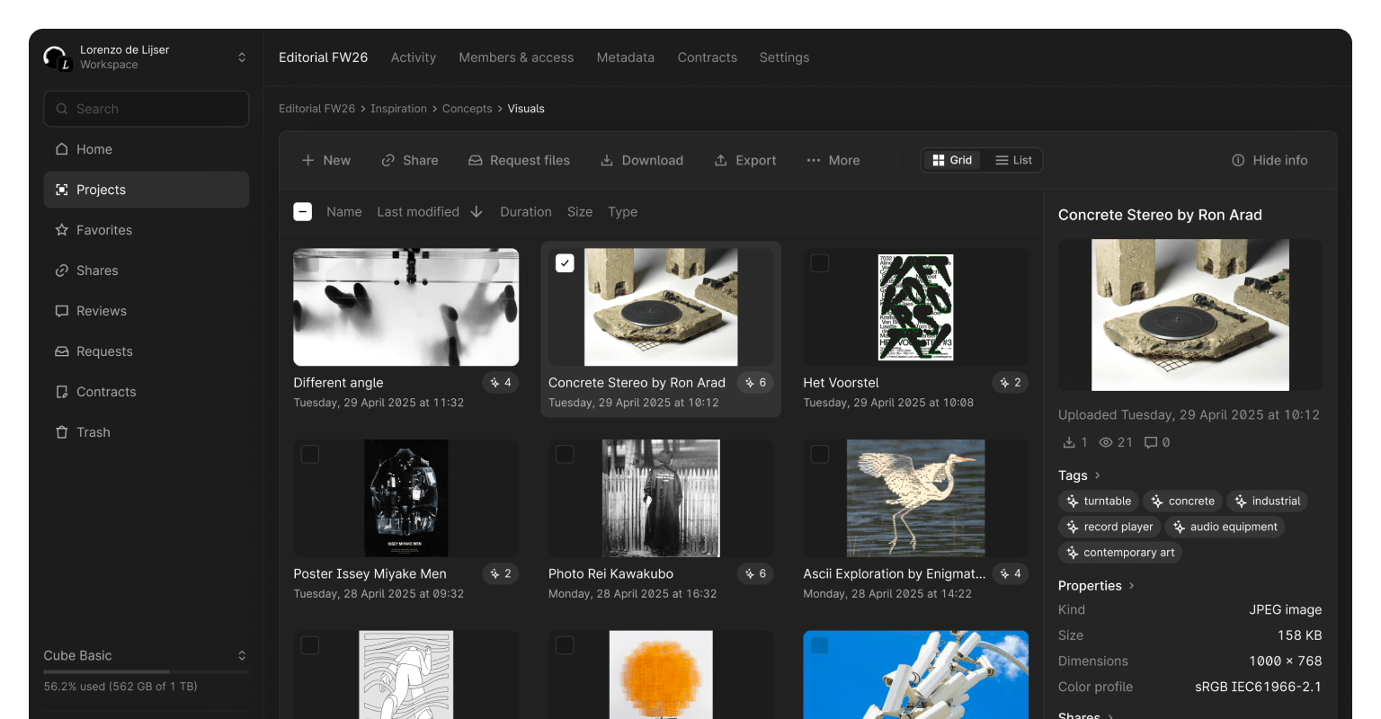Check the Het Voorstel checkbox
1381x719 pixels.
[820, 263]
